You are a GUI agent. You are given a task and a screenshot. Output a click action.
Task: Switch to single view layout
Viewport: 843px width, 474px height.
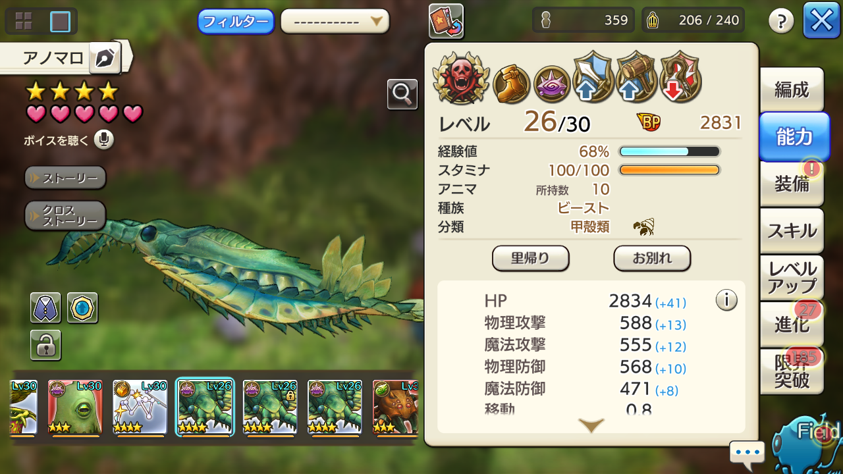(60, 22)
